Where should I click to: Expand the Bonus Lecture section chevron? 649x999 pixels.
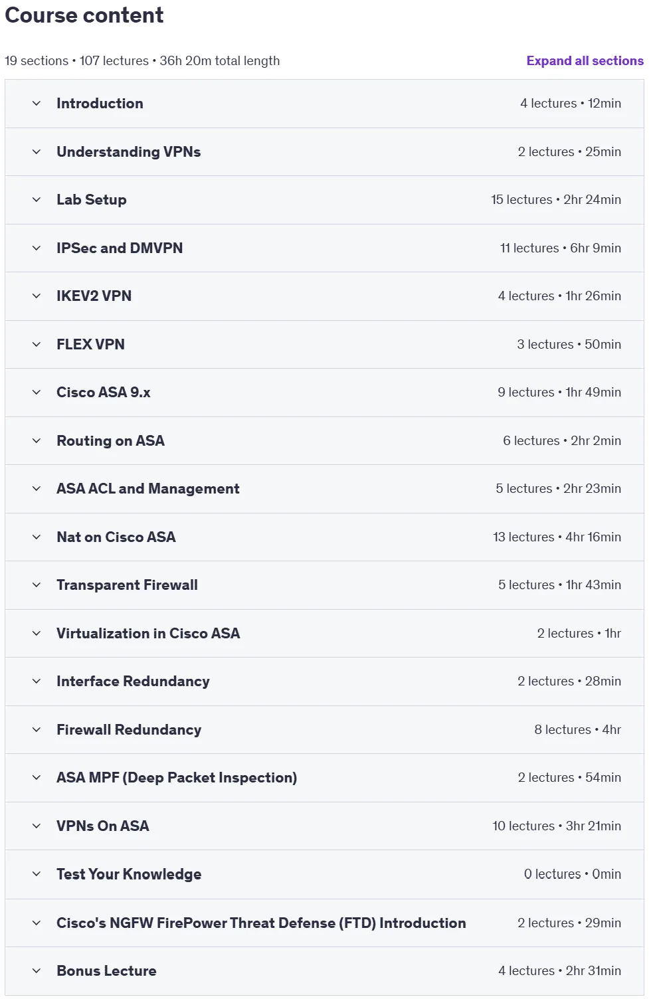tap(37, 971)
